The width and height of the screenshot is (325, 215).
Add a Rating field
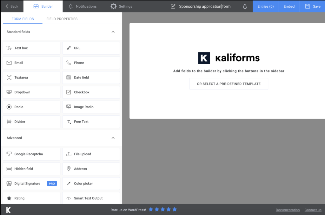point(31,198)
